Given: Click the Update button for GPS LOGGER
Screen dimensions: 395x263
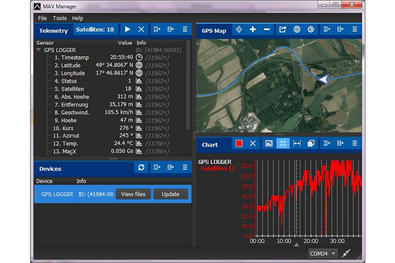Looking at the screenshot, I should tap(171, 194).
